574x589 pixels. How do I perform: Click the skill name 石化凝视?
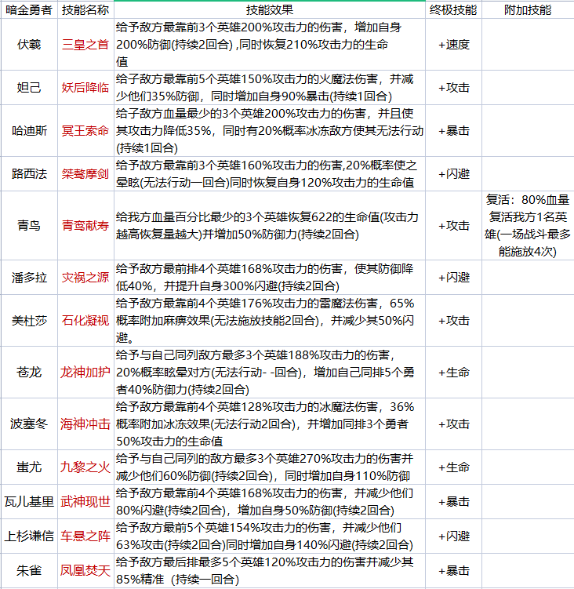point(85,321)
